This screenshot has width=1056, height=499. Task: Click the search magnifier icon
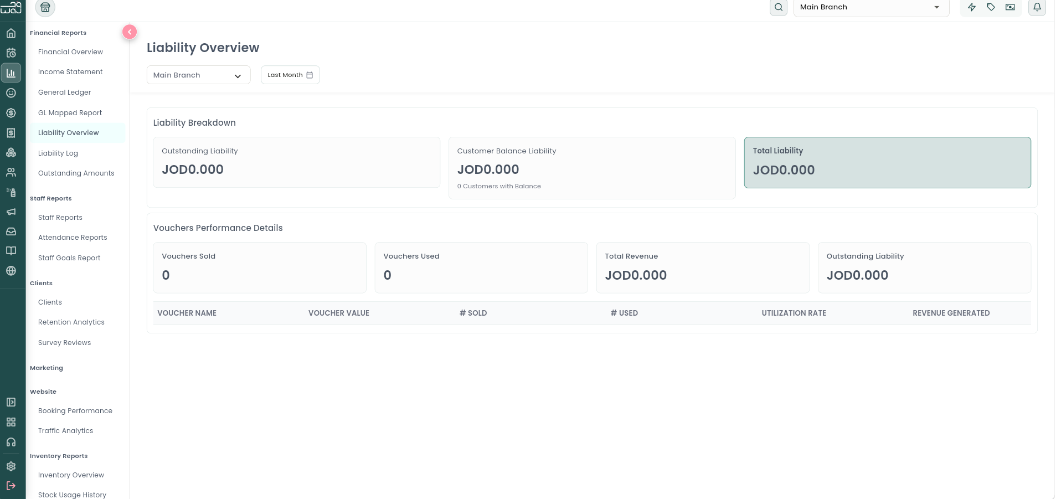click(x=779, y=7)
